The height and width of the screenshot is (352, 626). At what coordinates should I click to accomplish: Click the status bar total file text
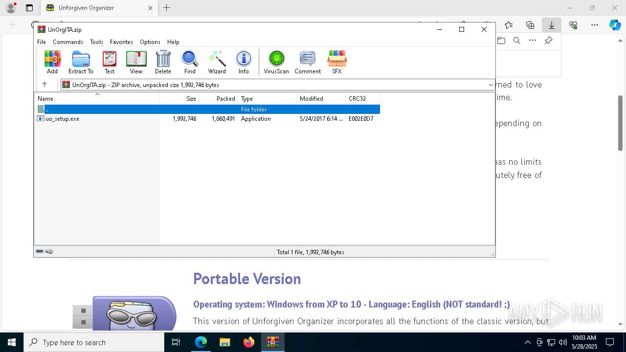[311, 252]
